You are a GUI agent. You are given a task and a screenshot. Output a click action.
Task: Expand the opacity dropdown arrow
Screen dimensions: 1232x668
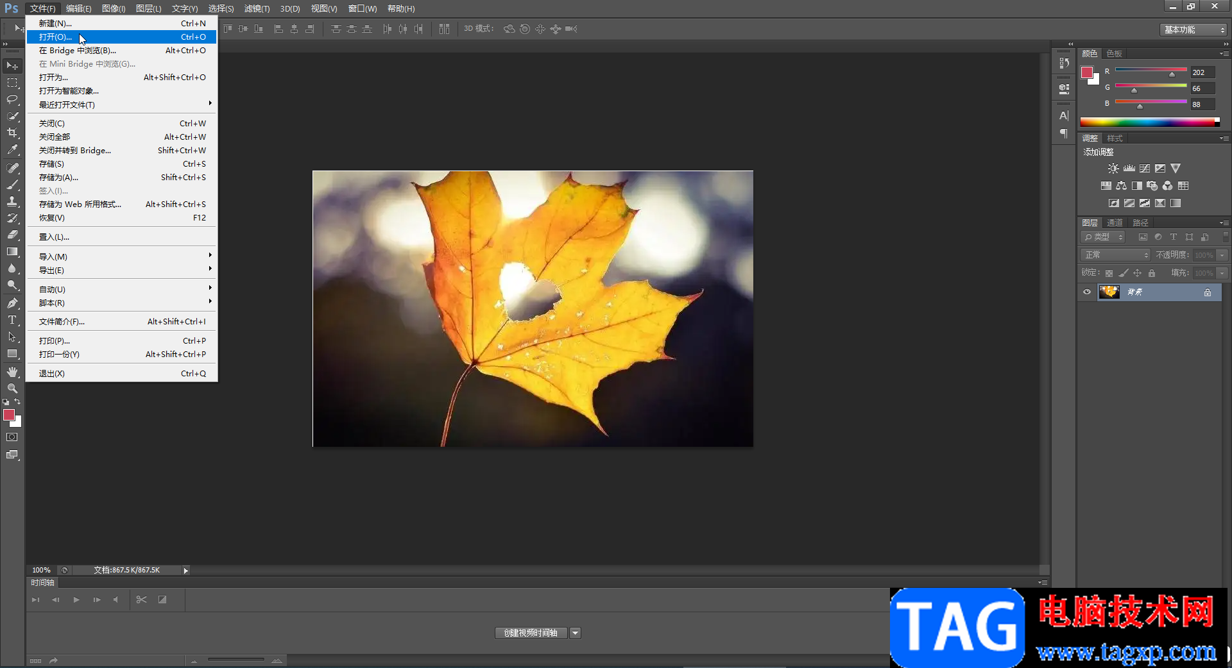point(1222,255)
